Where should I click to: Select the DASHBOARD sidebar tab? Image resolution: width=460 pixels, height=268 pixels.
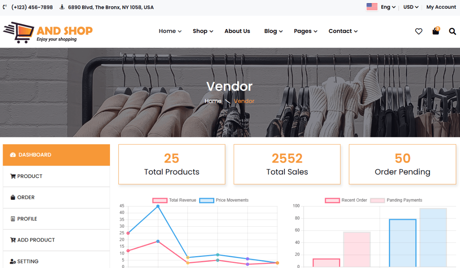coord(56,155)
